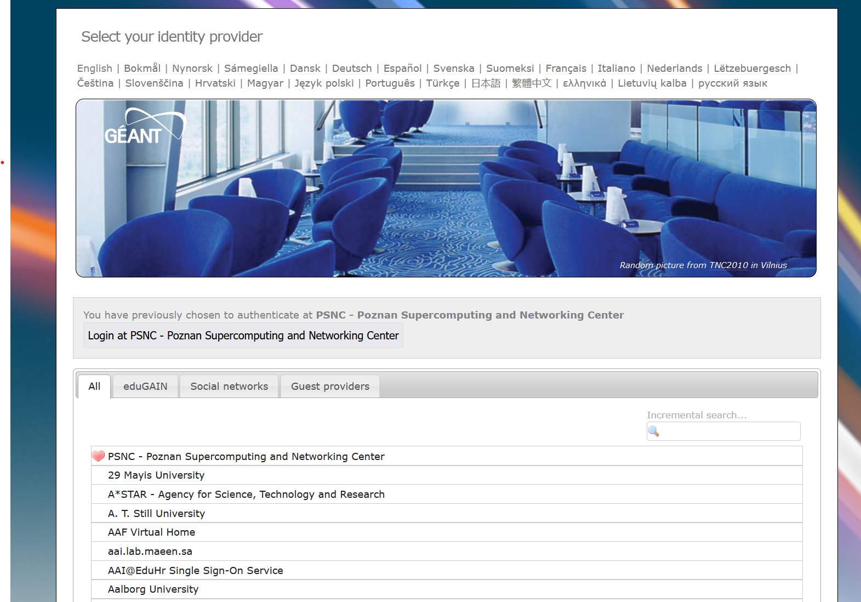
Task: Switch language to русский язык
Action: pos(733,83)
